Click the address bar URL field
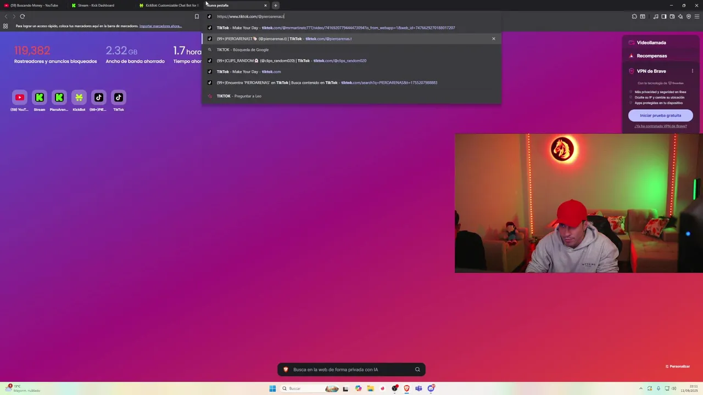 351,16
